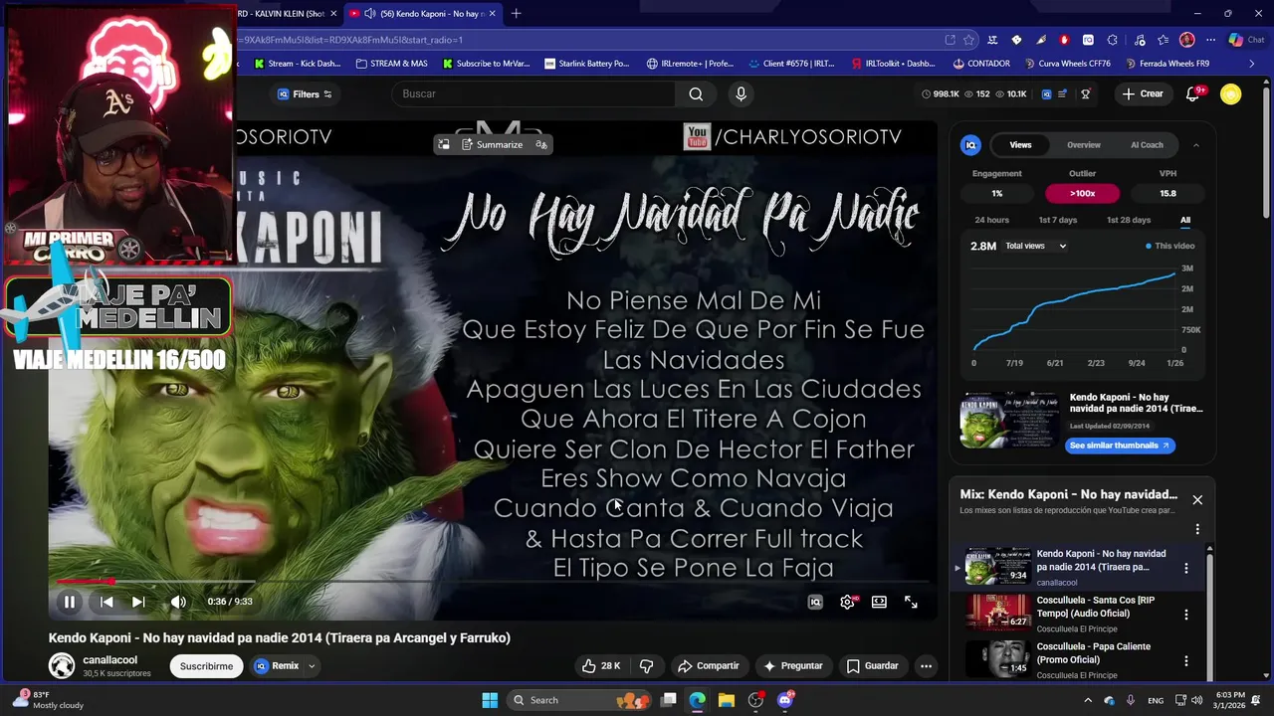Subscribe with the Suscribirme button
The height and width of the screenshot is (716, 1274).
[x=206, y=666]
